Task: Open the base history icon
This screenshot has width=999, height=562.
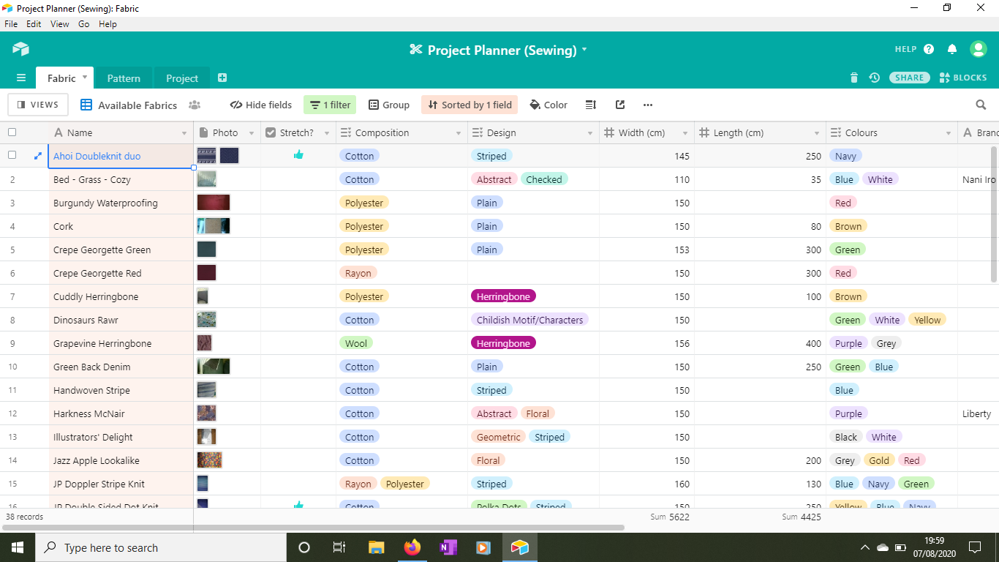Action: click(x=874, y=78)
